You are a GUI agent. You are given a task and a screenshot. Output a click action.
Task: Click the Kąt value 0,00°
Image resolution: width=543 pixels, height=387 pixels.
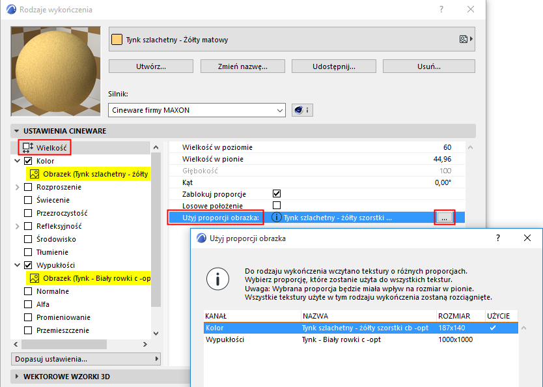tap(443, 182)
